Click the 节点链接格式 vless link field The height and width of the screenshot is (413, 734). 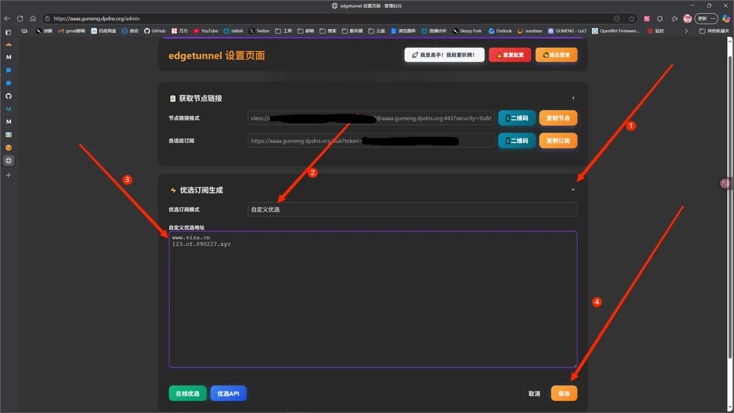tap(371, 118)
